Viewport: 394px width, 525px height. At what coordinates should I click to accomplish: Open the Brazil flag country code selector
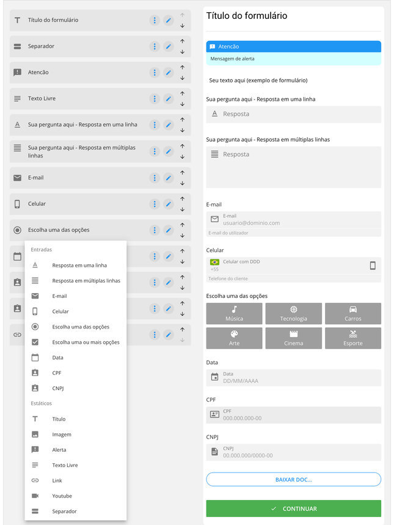pos(214,262)
